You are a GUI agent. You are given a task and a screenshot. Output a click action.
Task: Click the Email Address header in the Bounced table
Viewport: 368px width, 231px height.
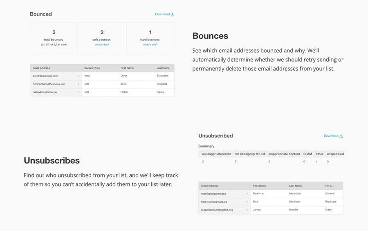(x=41, y=68)
